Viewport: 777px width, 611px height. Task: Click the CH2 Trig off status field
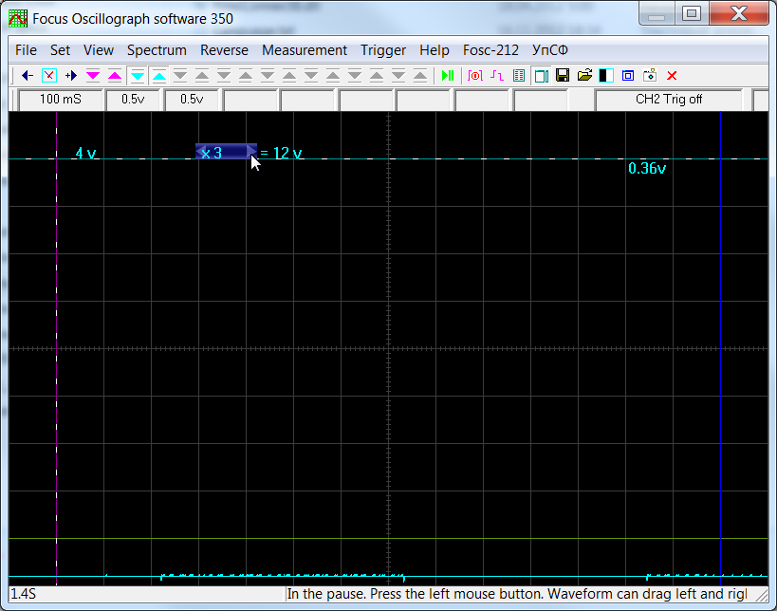pyautogui.click(x=669, y=100)
